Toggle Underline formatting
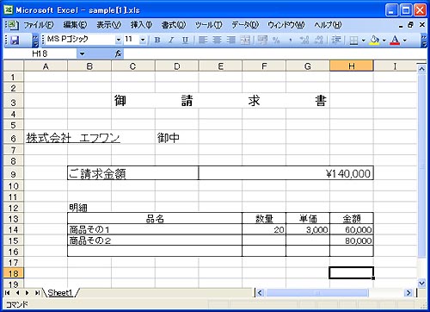The width and height of the screenshot is (430, 312). click(185, 40)
